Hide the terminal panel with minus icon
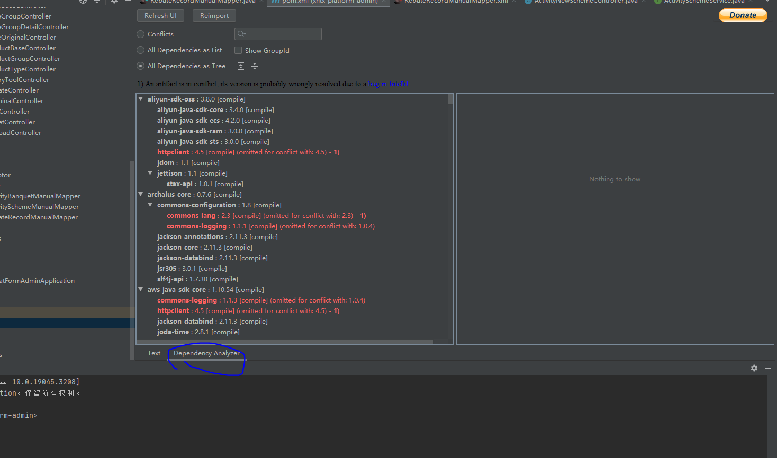The height and width of the screenshot is (458, 777). 768,368
